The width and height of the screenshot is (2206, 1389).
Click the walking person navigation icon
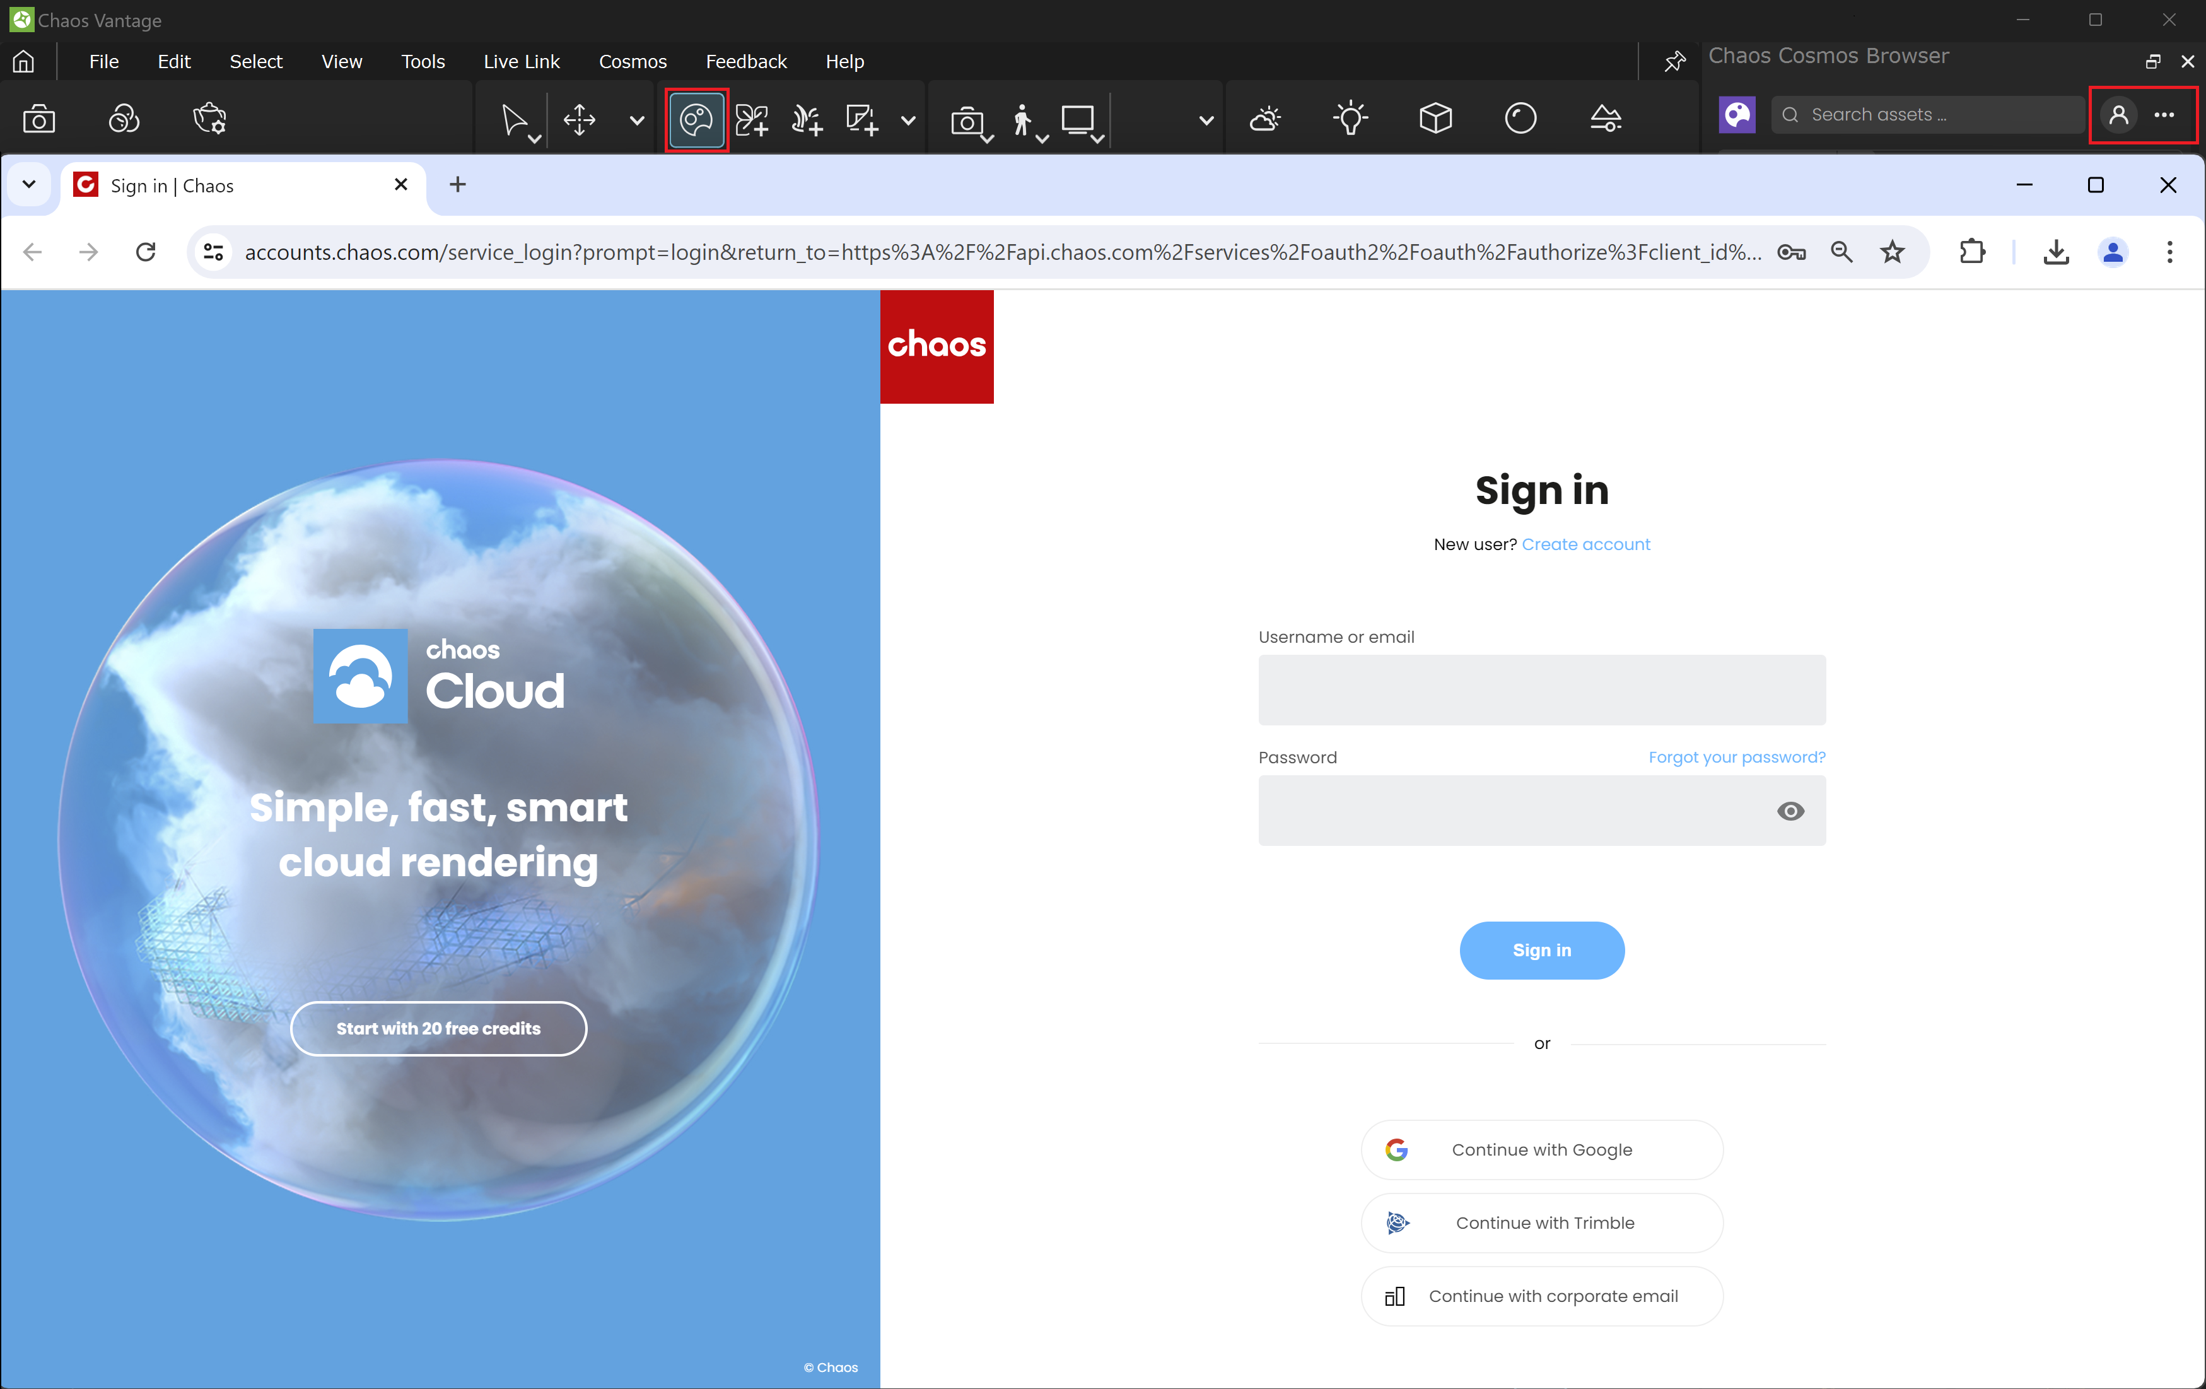point(1022,120)
